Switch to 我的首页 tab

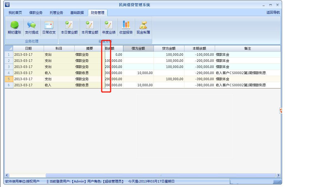[15, 12]
